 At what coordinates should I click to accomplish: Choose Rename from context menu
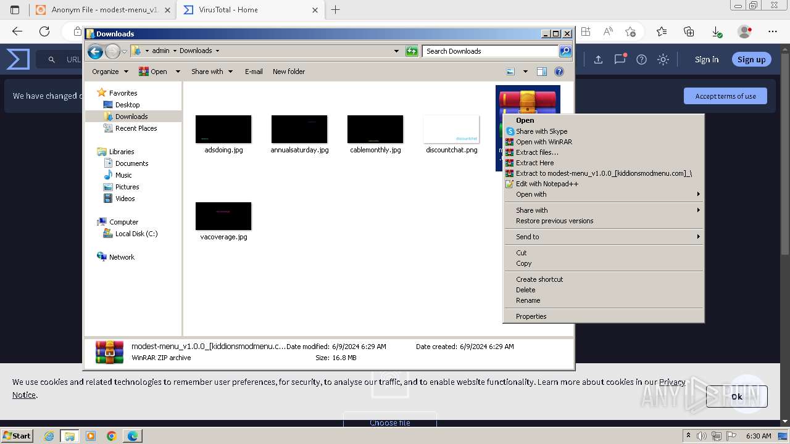click(x=604, y=300)
